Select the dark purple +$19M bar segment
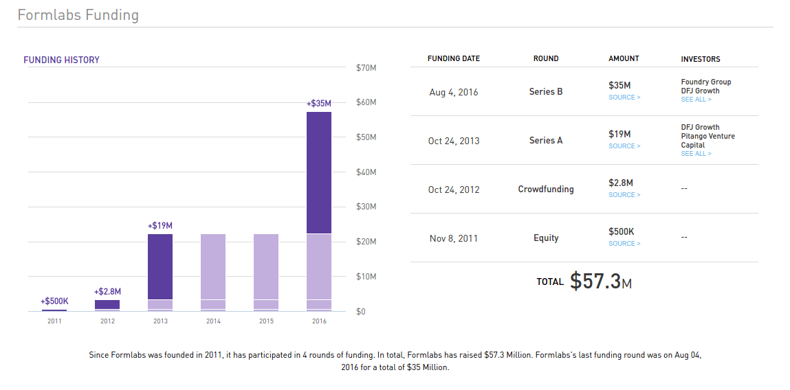 [x=160, y=266]
